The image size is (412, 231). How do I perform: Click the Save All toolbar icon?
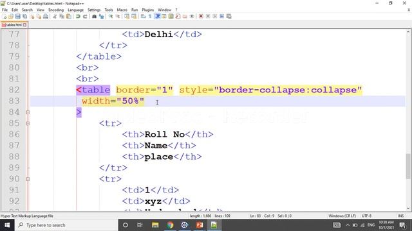(24, 17)
